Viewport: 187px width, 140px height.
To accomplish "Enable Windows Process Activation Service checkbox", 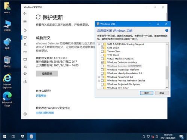I will click(102, 81).
